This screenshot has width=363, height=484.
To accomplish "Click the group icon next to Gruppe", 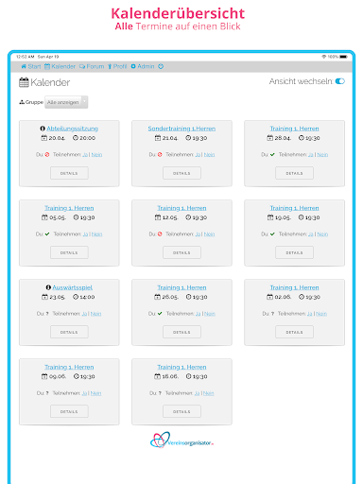I will [x=22, y=102].
